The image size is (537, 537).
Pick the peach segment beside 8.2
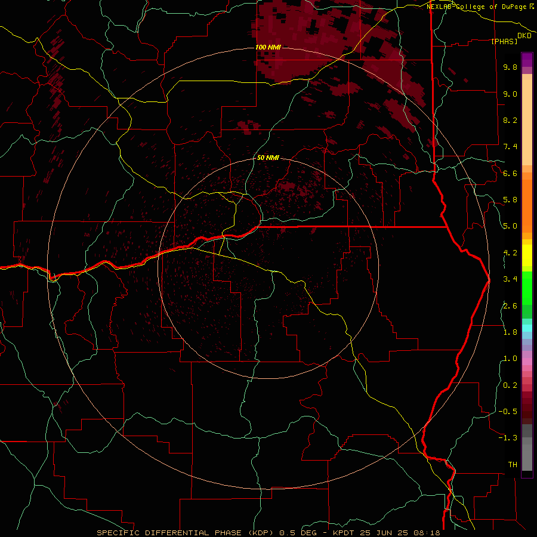coord(527,122)
